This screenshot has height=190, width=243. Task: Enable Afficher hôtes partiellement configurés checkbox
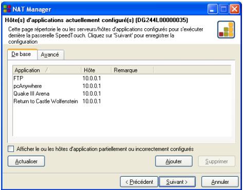pos(11,149)
